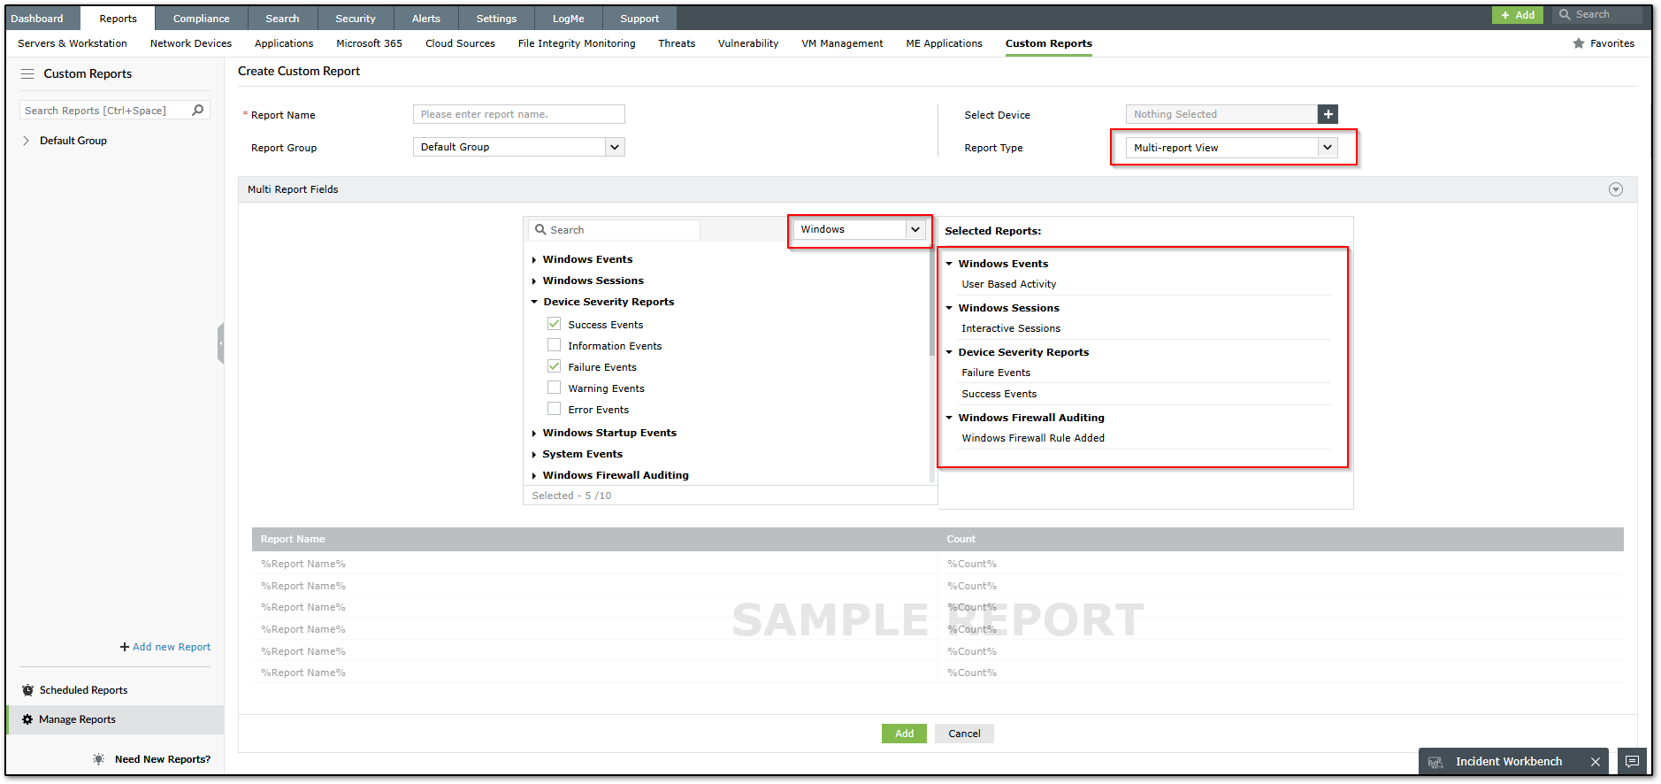Click the Manage Reports gear icon
Image resolution: width=1661 pixels, height=784 pixels.
(x=27, y=719)
